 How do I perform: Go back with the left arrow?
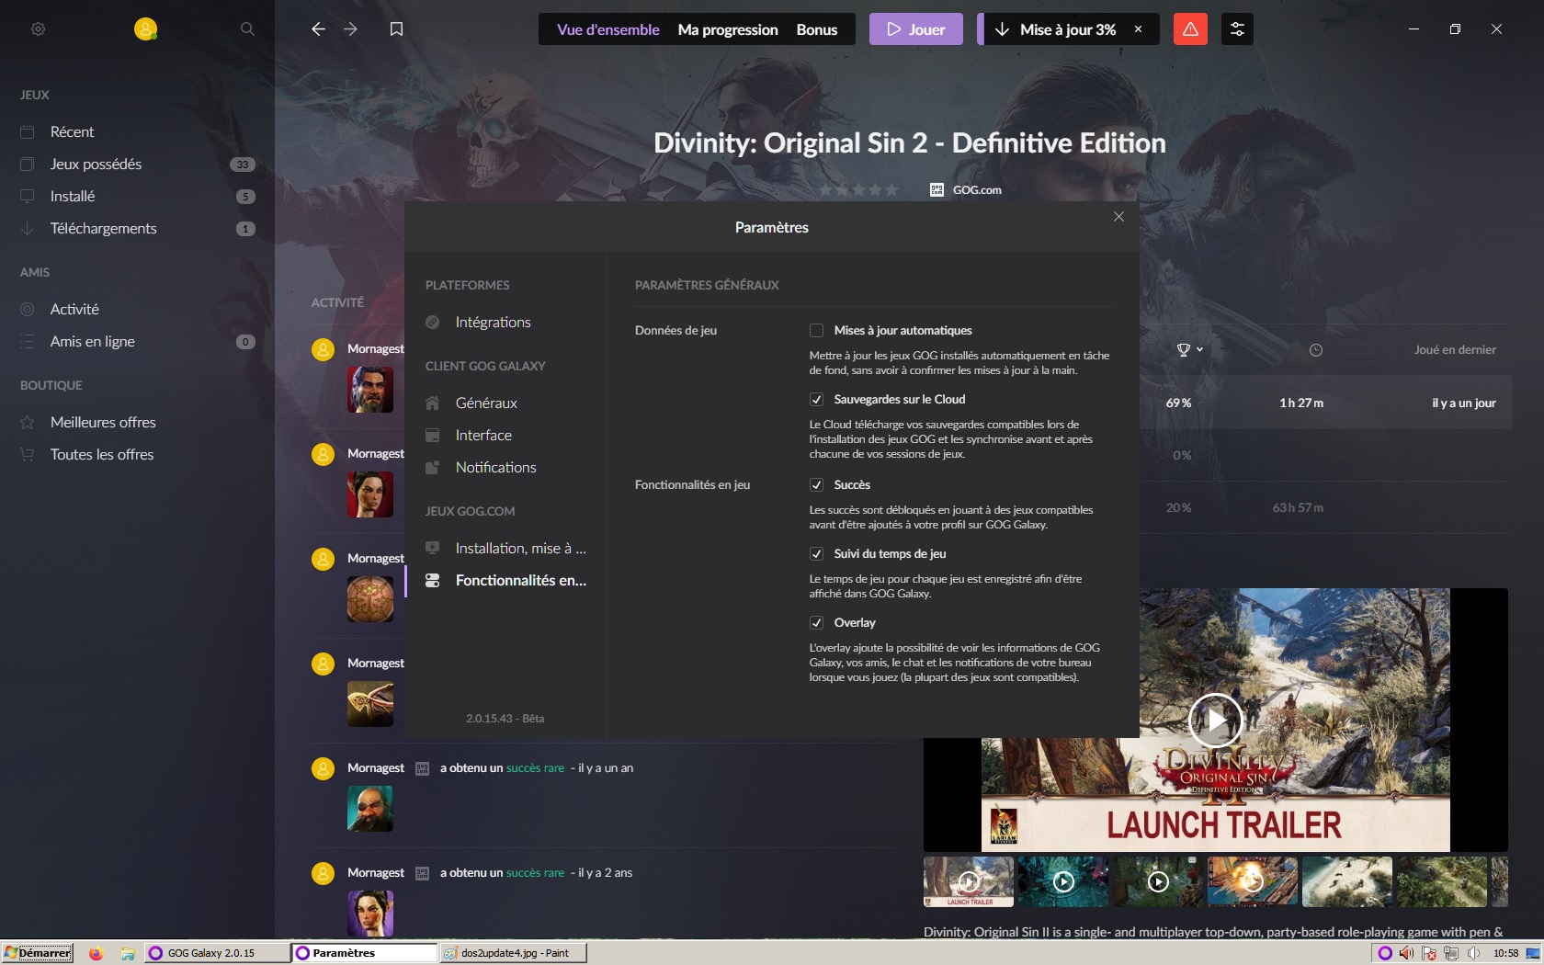click(x=318, y=29)
